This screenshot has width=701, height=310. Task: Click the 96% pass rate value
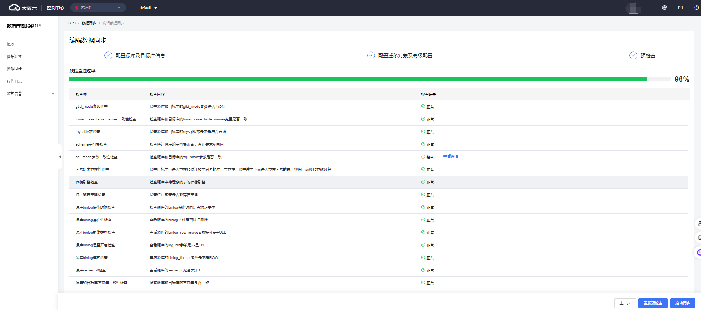click(x=682, y=79)
